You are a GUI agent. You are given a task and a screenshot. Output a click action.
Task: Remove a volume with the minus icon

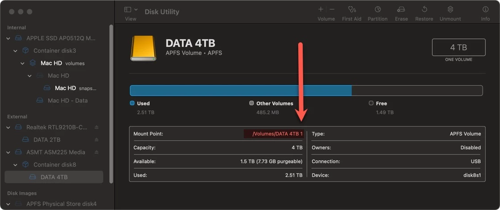tap(332, 9)
